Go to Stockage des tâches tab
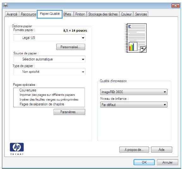The image size is (182, 169). (x=103, y=14)
